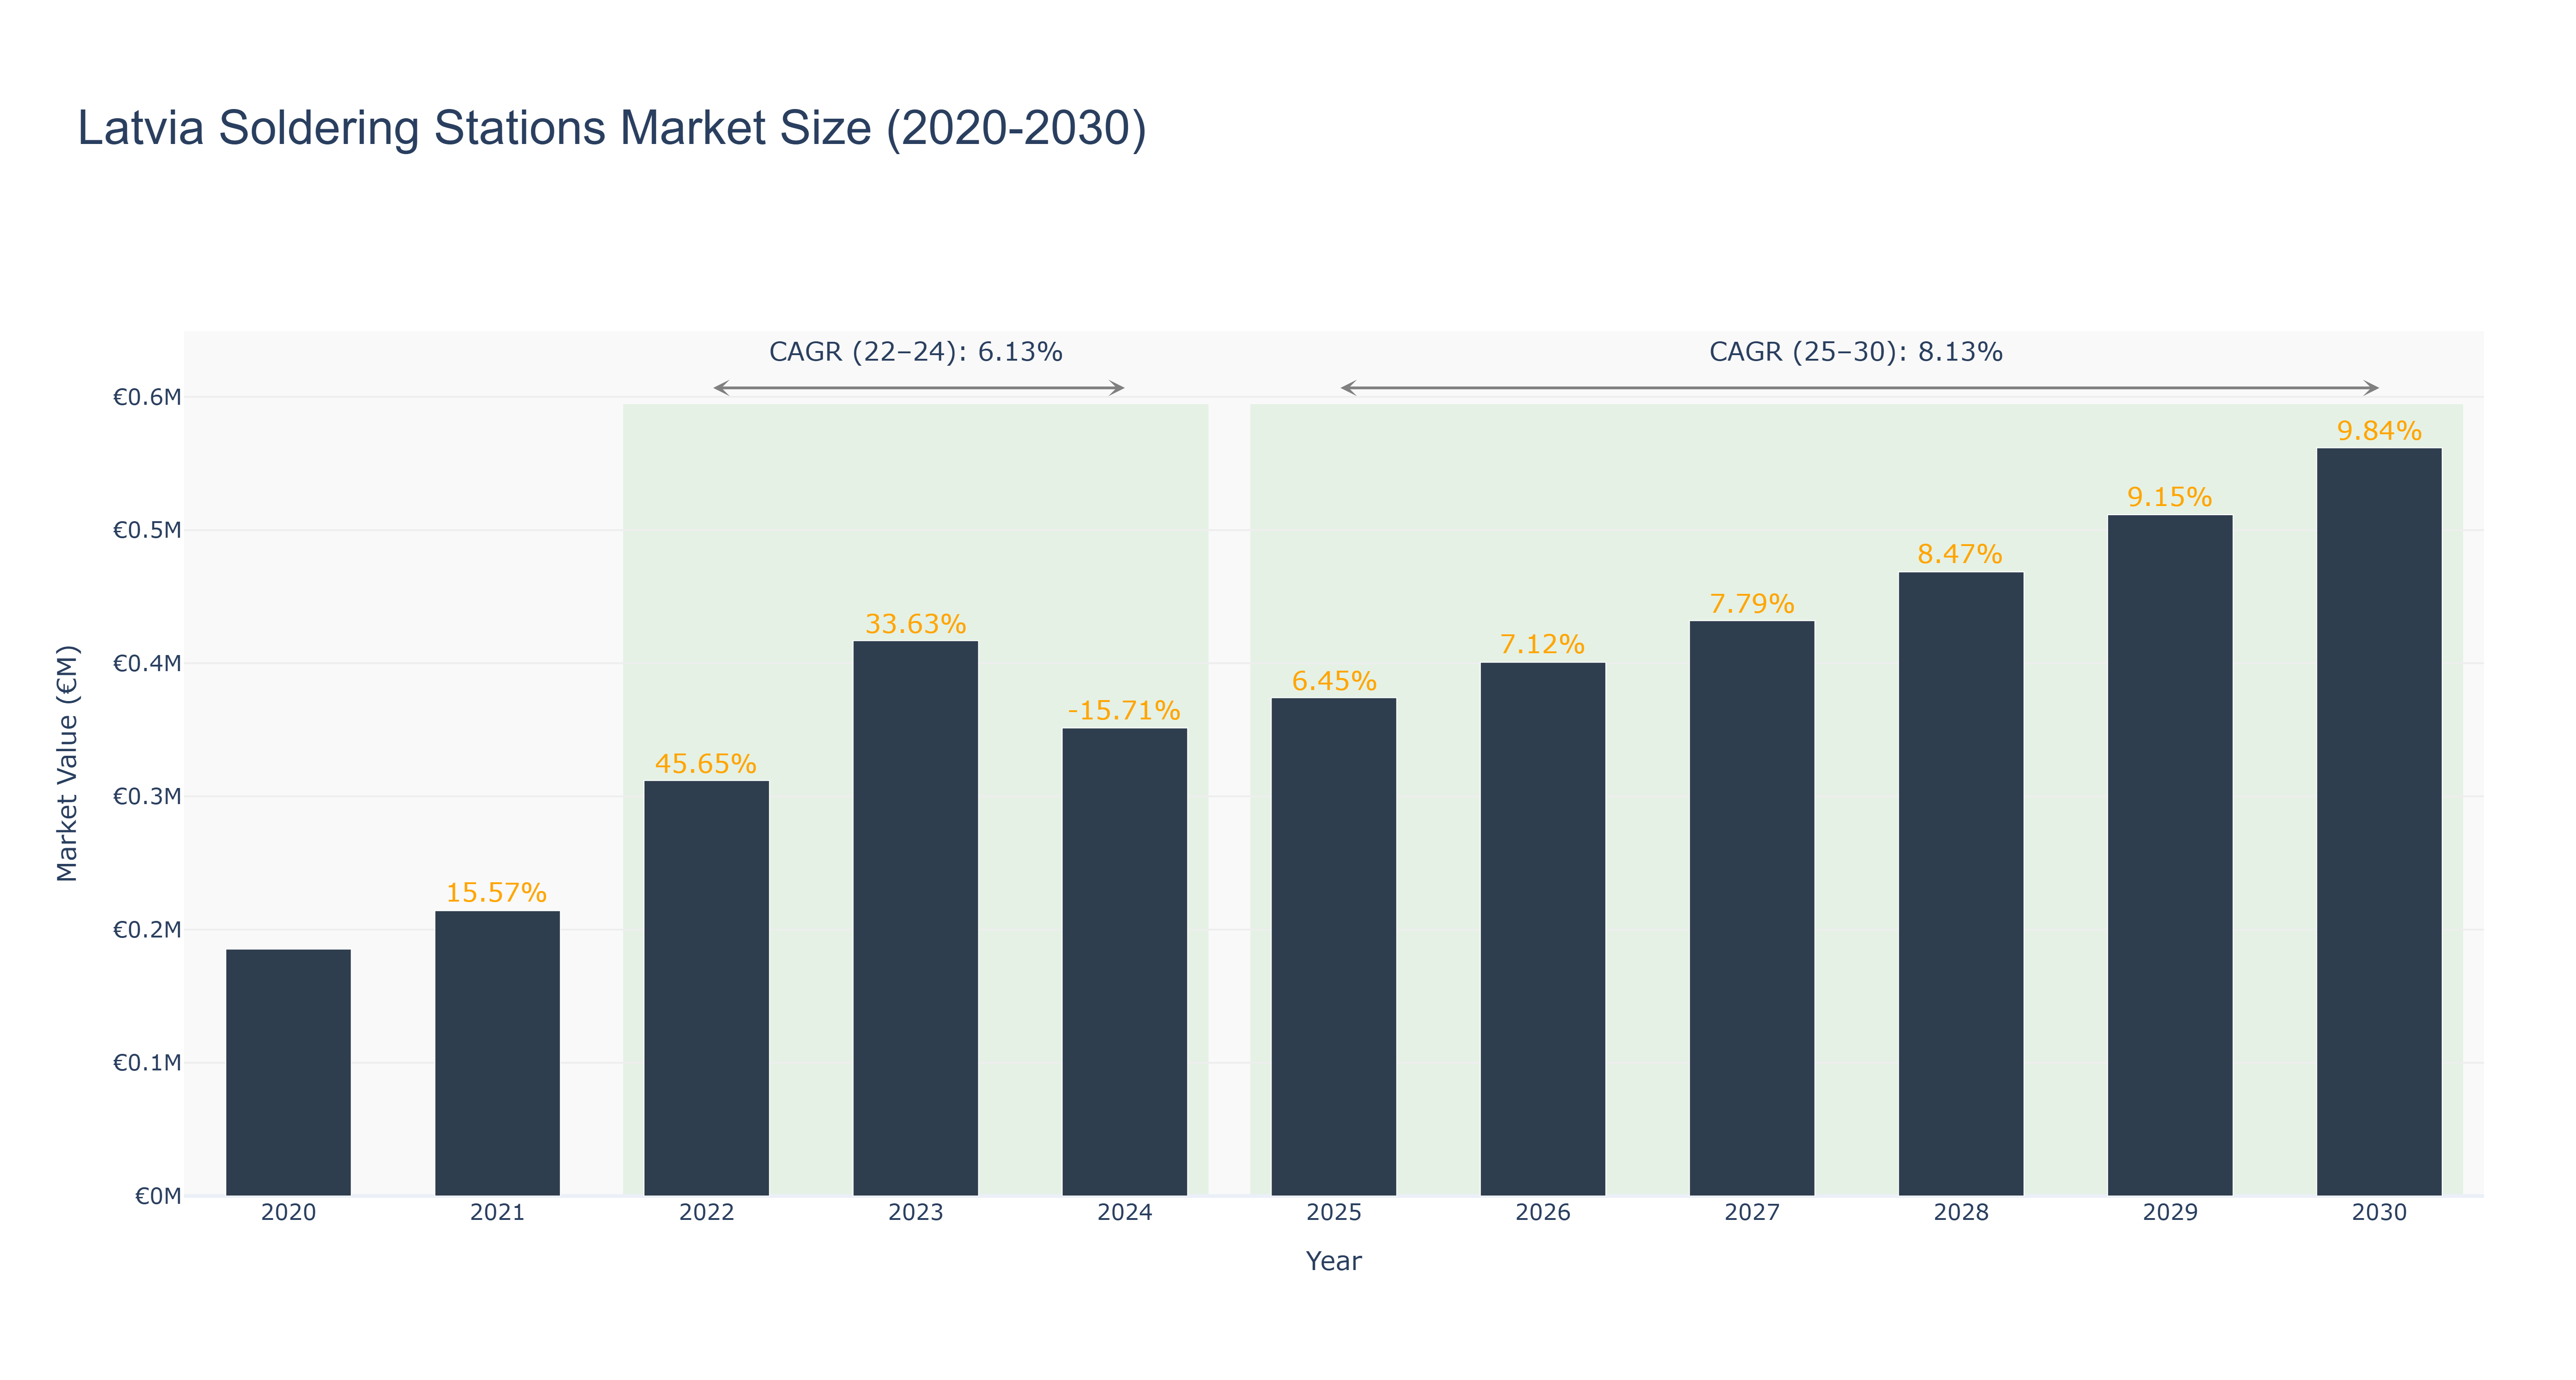
Task: Click the 9.84% growth label
Action: [x=2379, y=431]
